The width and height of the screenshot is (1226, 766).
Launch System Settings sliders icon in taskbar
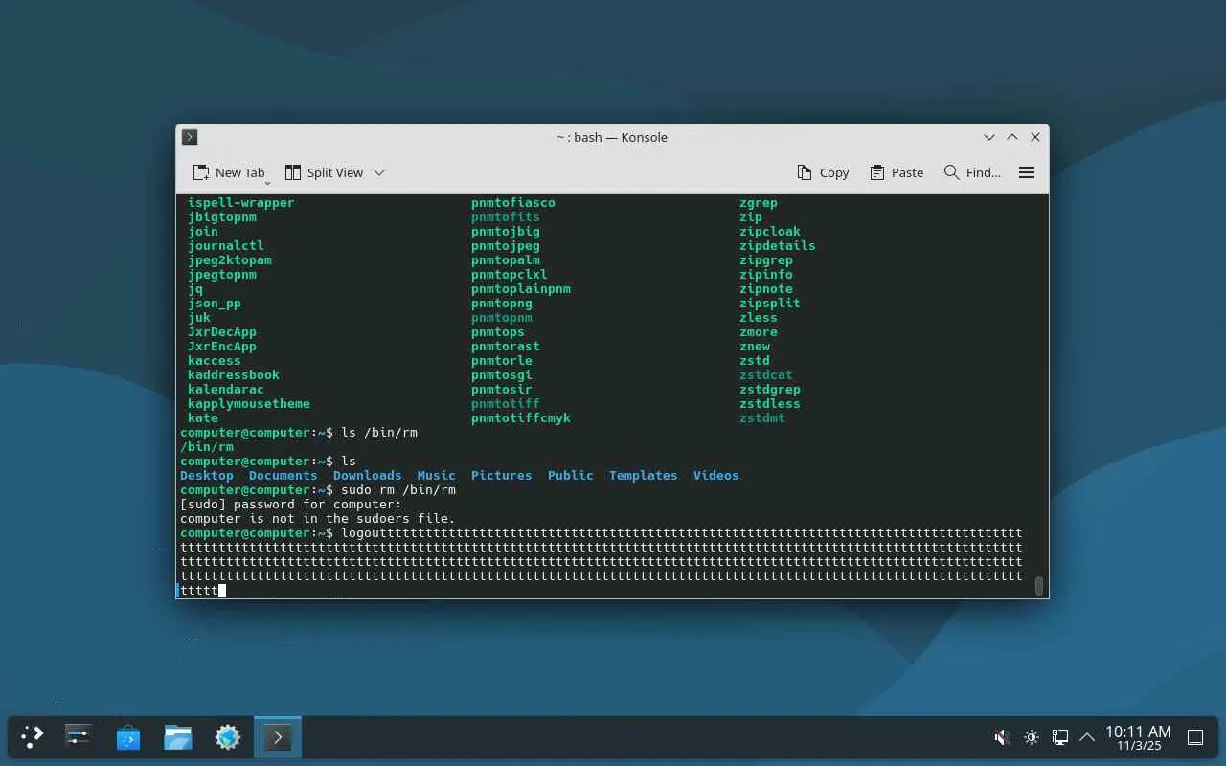(x=78, y=736)
